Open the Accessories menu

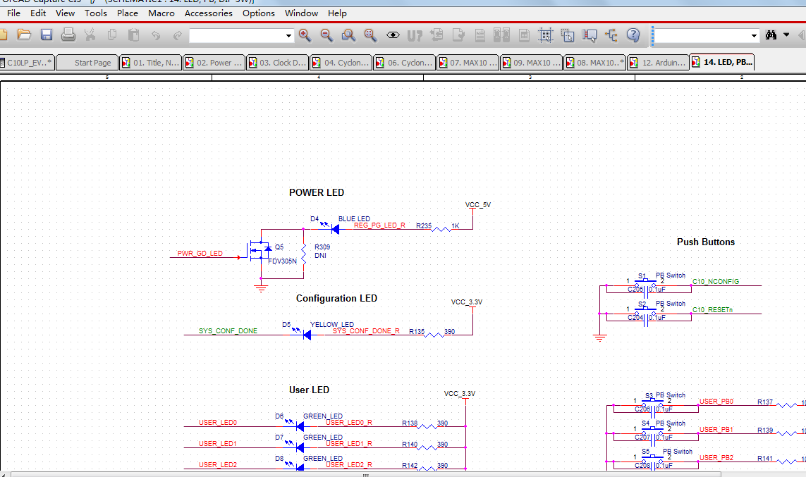208,13
